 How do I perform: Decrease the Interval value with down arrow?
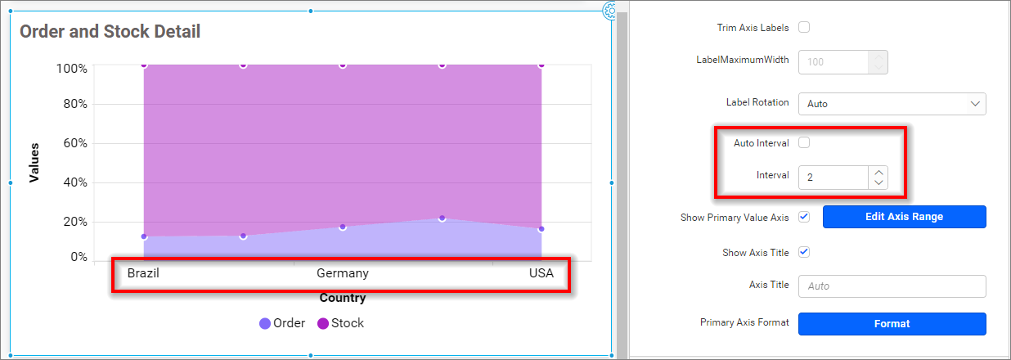click(x=878, y=182)
